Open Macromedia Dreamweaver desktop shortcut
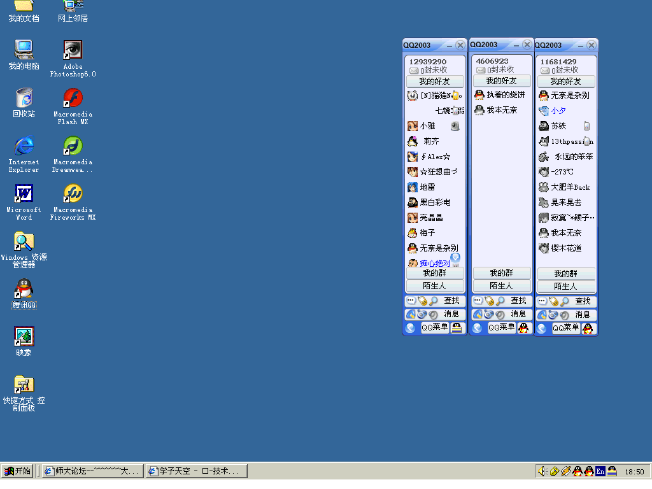652x489 pixels. 73,146
